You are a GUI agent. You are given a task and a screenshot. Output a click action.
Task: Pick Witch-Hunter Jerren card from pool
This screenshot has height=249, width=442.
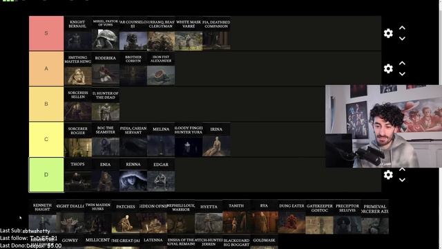point(209,241)
